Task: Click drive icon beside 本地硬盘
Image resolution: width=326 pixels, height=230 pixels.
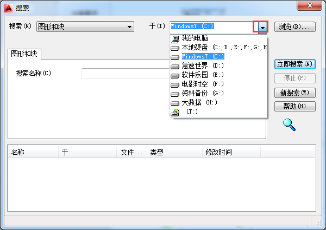Action: pyautogui.click(x=175, y=48)
